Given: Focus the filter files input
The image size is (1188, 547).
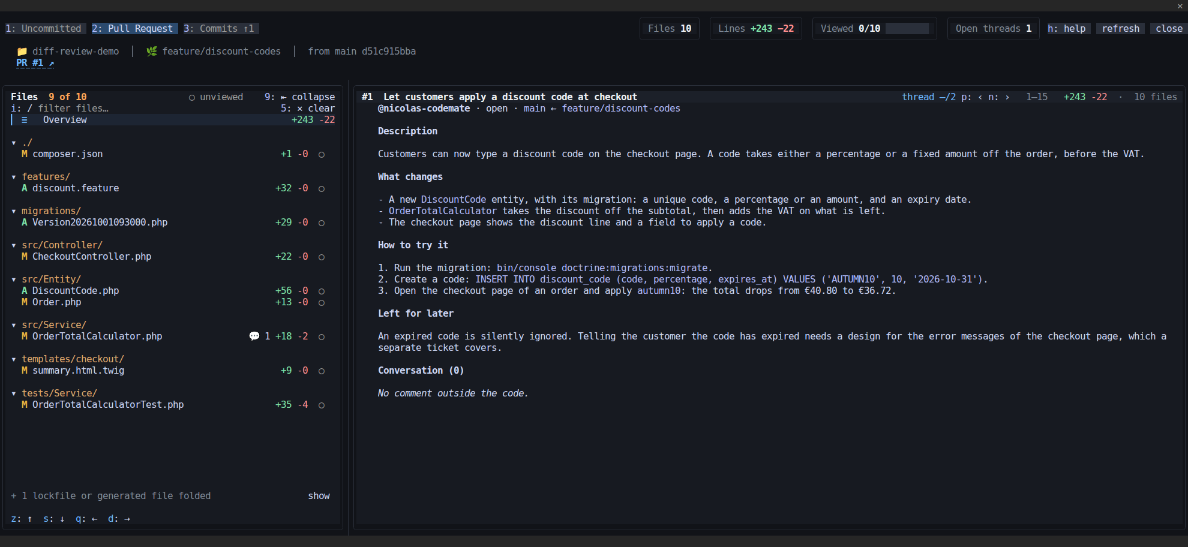Looking at the screenshot, I should click(73, 109).
